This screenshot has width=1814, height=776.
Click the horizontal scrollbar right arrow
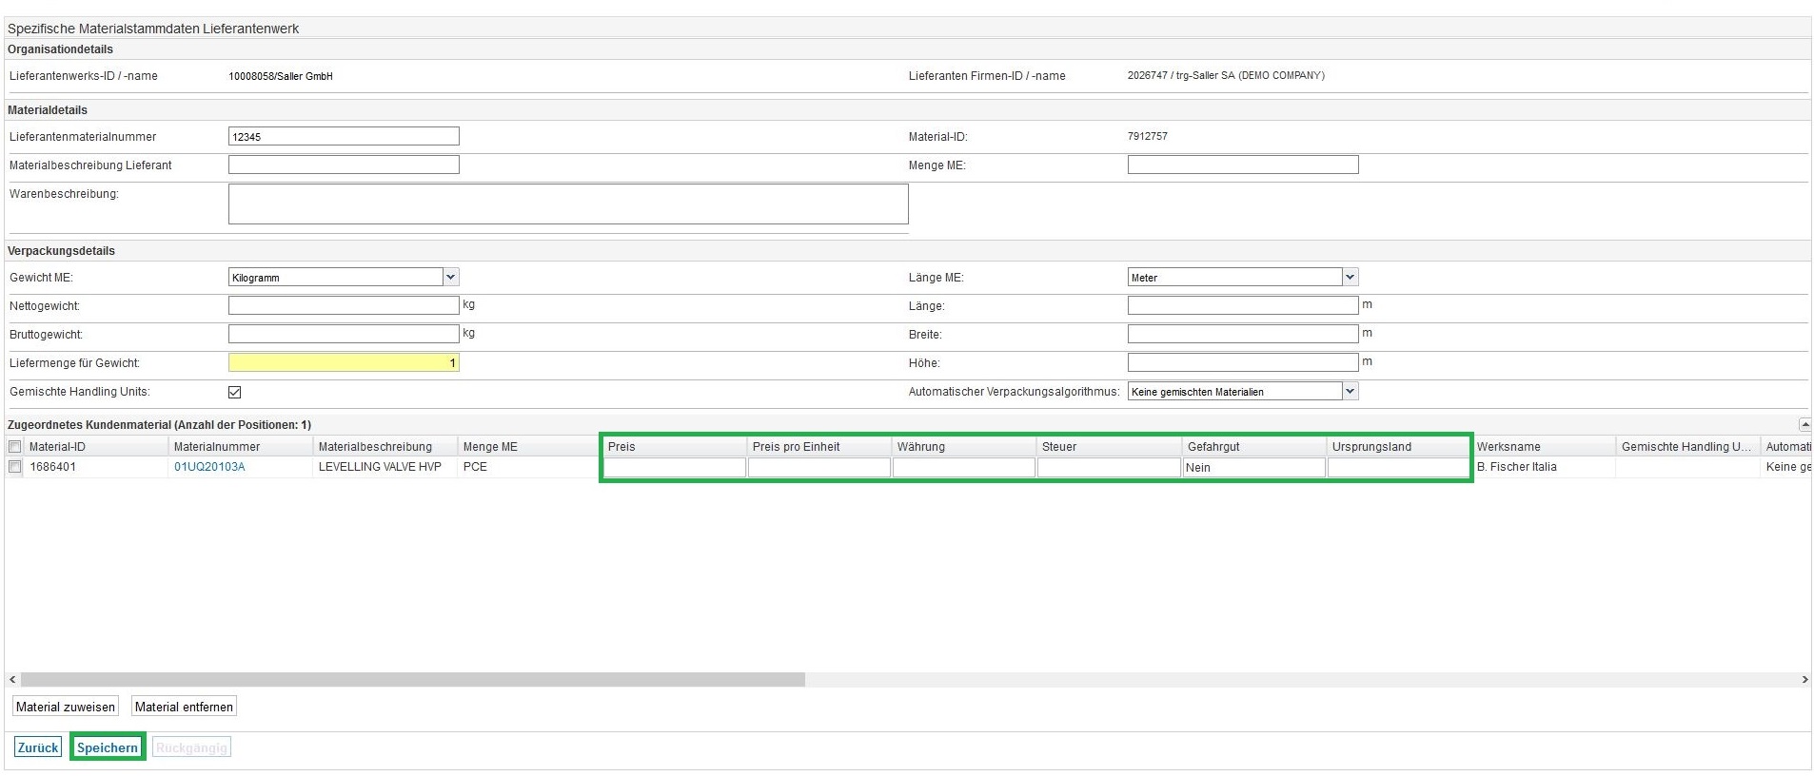[x=1804, y=680]
